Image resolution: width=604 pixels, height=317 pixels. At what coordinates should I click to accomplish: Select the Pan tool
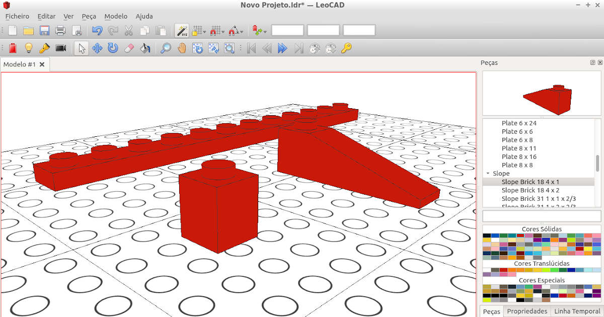182,48
